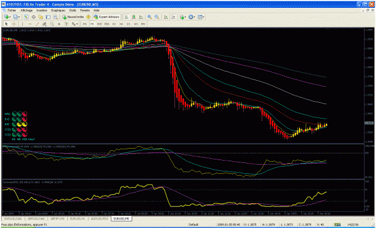The image size is (376, 228).
Task: Switch to D1 timeframe
Action: click(129, 24)
